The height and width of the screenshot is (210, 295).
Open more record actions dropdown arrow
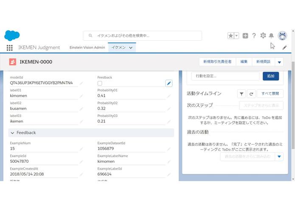[279, 62]
